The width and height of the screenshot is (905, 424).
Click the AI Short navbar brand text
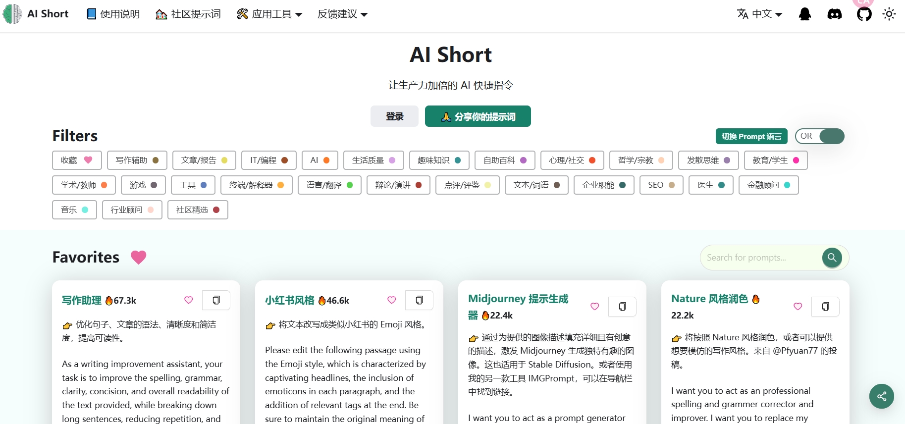pyautogui.click(x=48, y=14)
